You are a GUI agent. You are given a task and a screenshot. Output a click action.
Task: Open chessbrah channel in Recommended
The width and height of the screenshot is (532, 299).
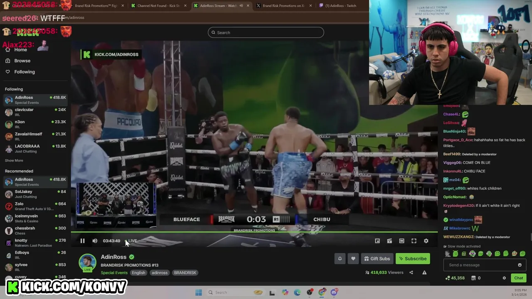click(35, 230)
